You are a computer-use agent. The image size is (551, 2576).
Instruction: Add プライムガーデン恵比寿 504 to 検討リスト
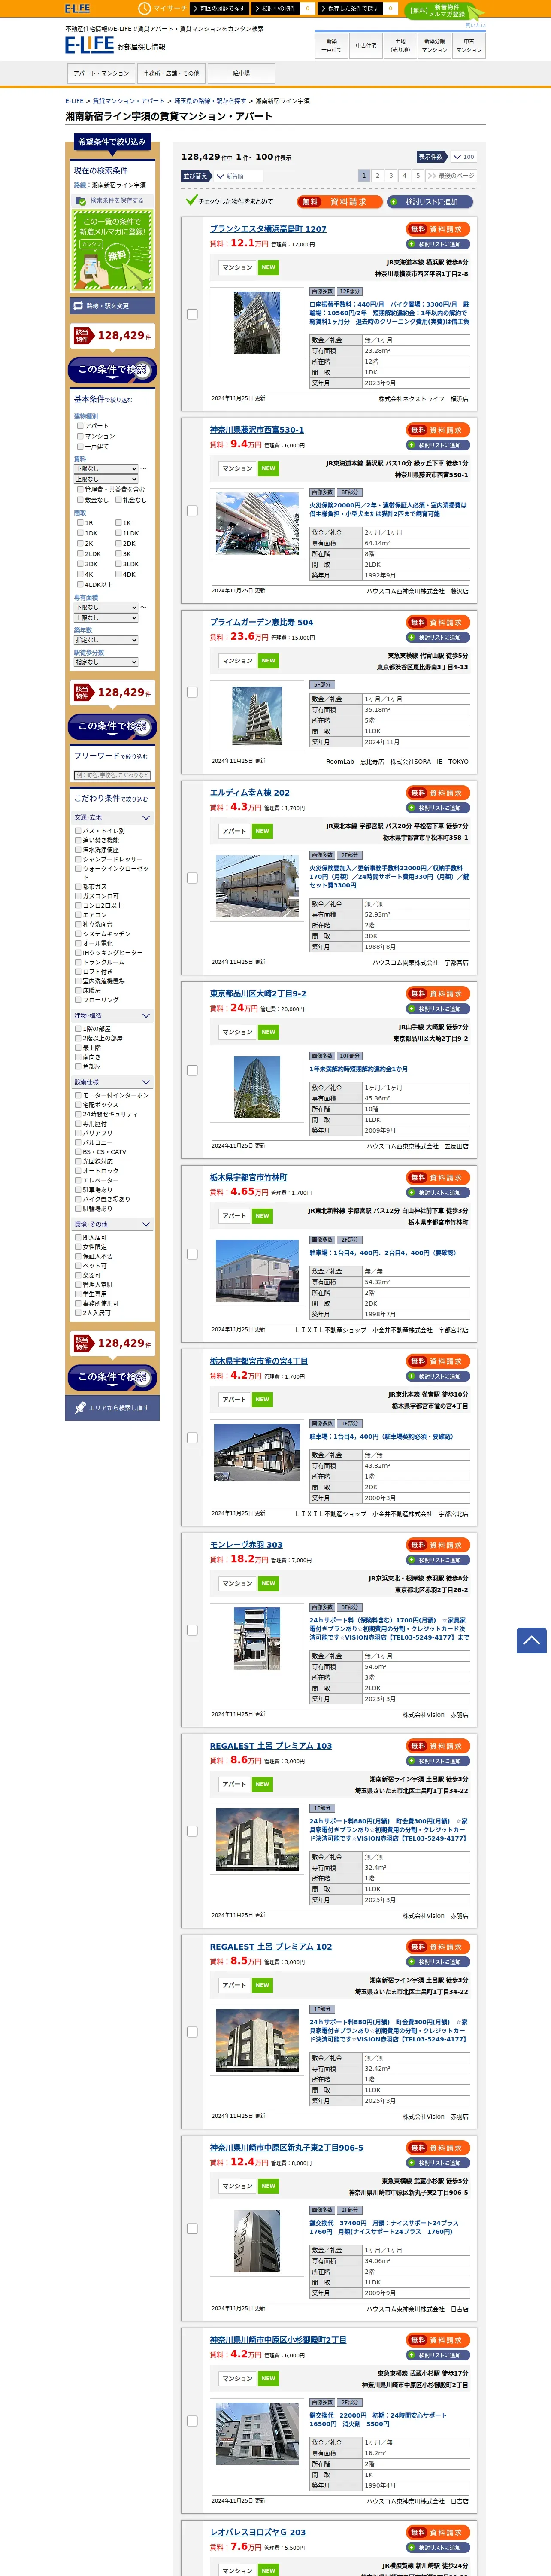click(x=439, y=637)
